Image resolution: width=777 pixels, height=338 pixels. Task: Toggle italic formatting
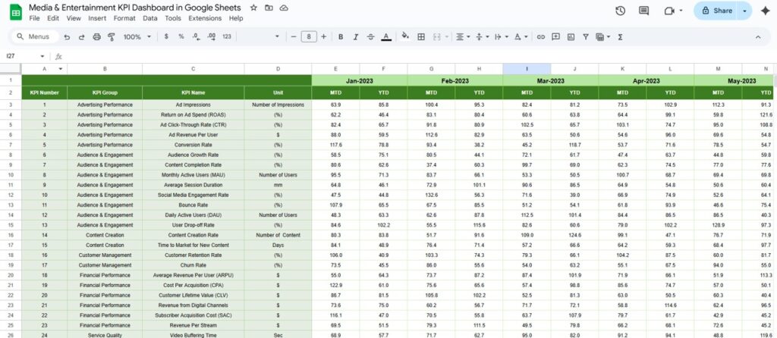[355, 36]
